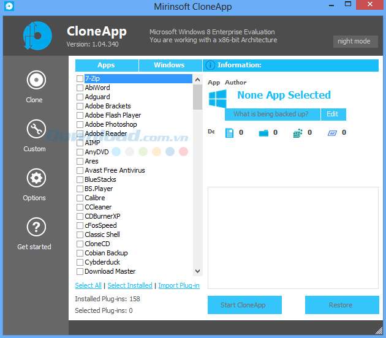
Task: Switch to the Windows tab
Action: click(170, 65)
